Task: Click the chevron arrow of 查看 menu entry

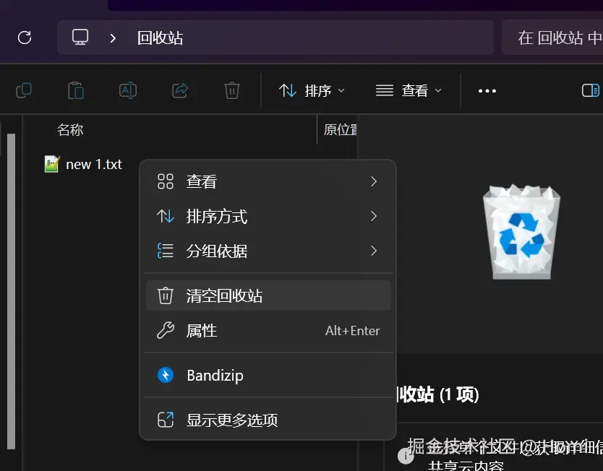Action: point(374,181)
